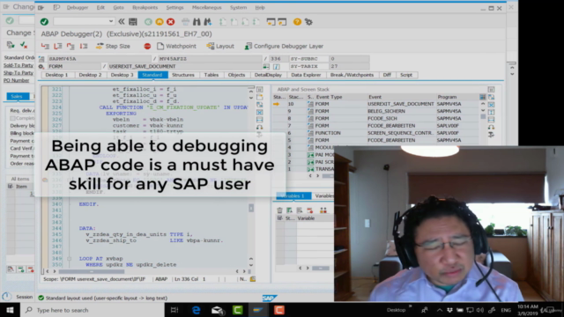Click the Execute step-over debugger icon

[58, 46]
